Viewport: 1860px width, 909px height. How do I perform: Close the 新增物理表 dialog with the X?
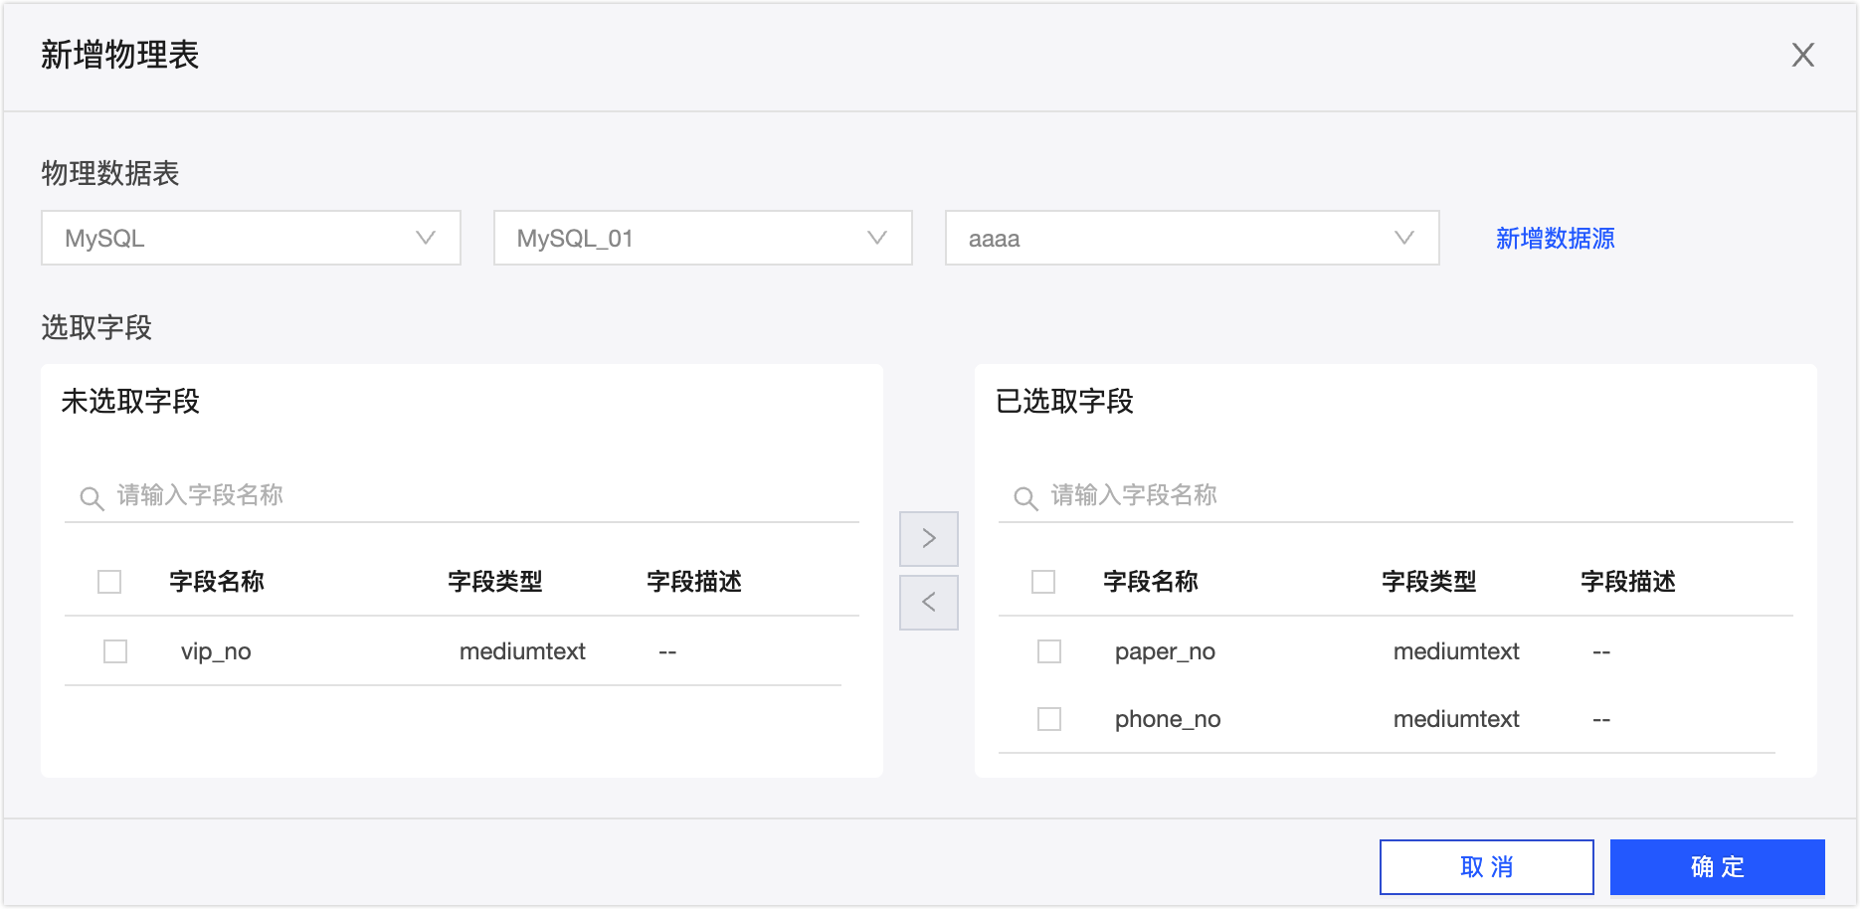coord(1802,55)
